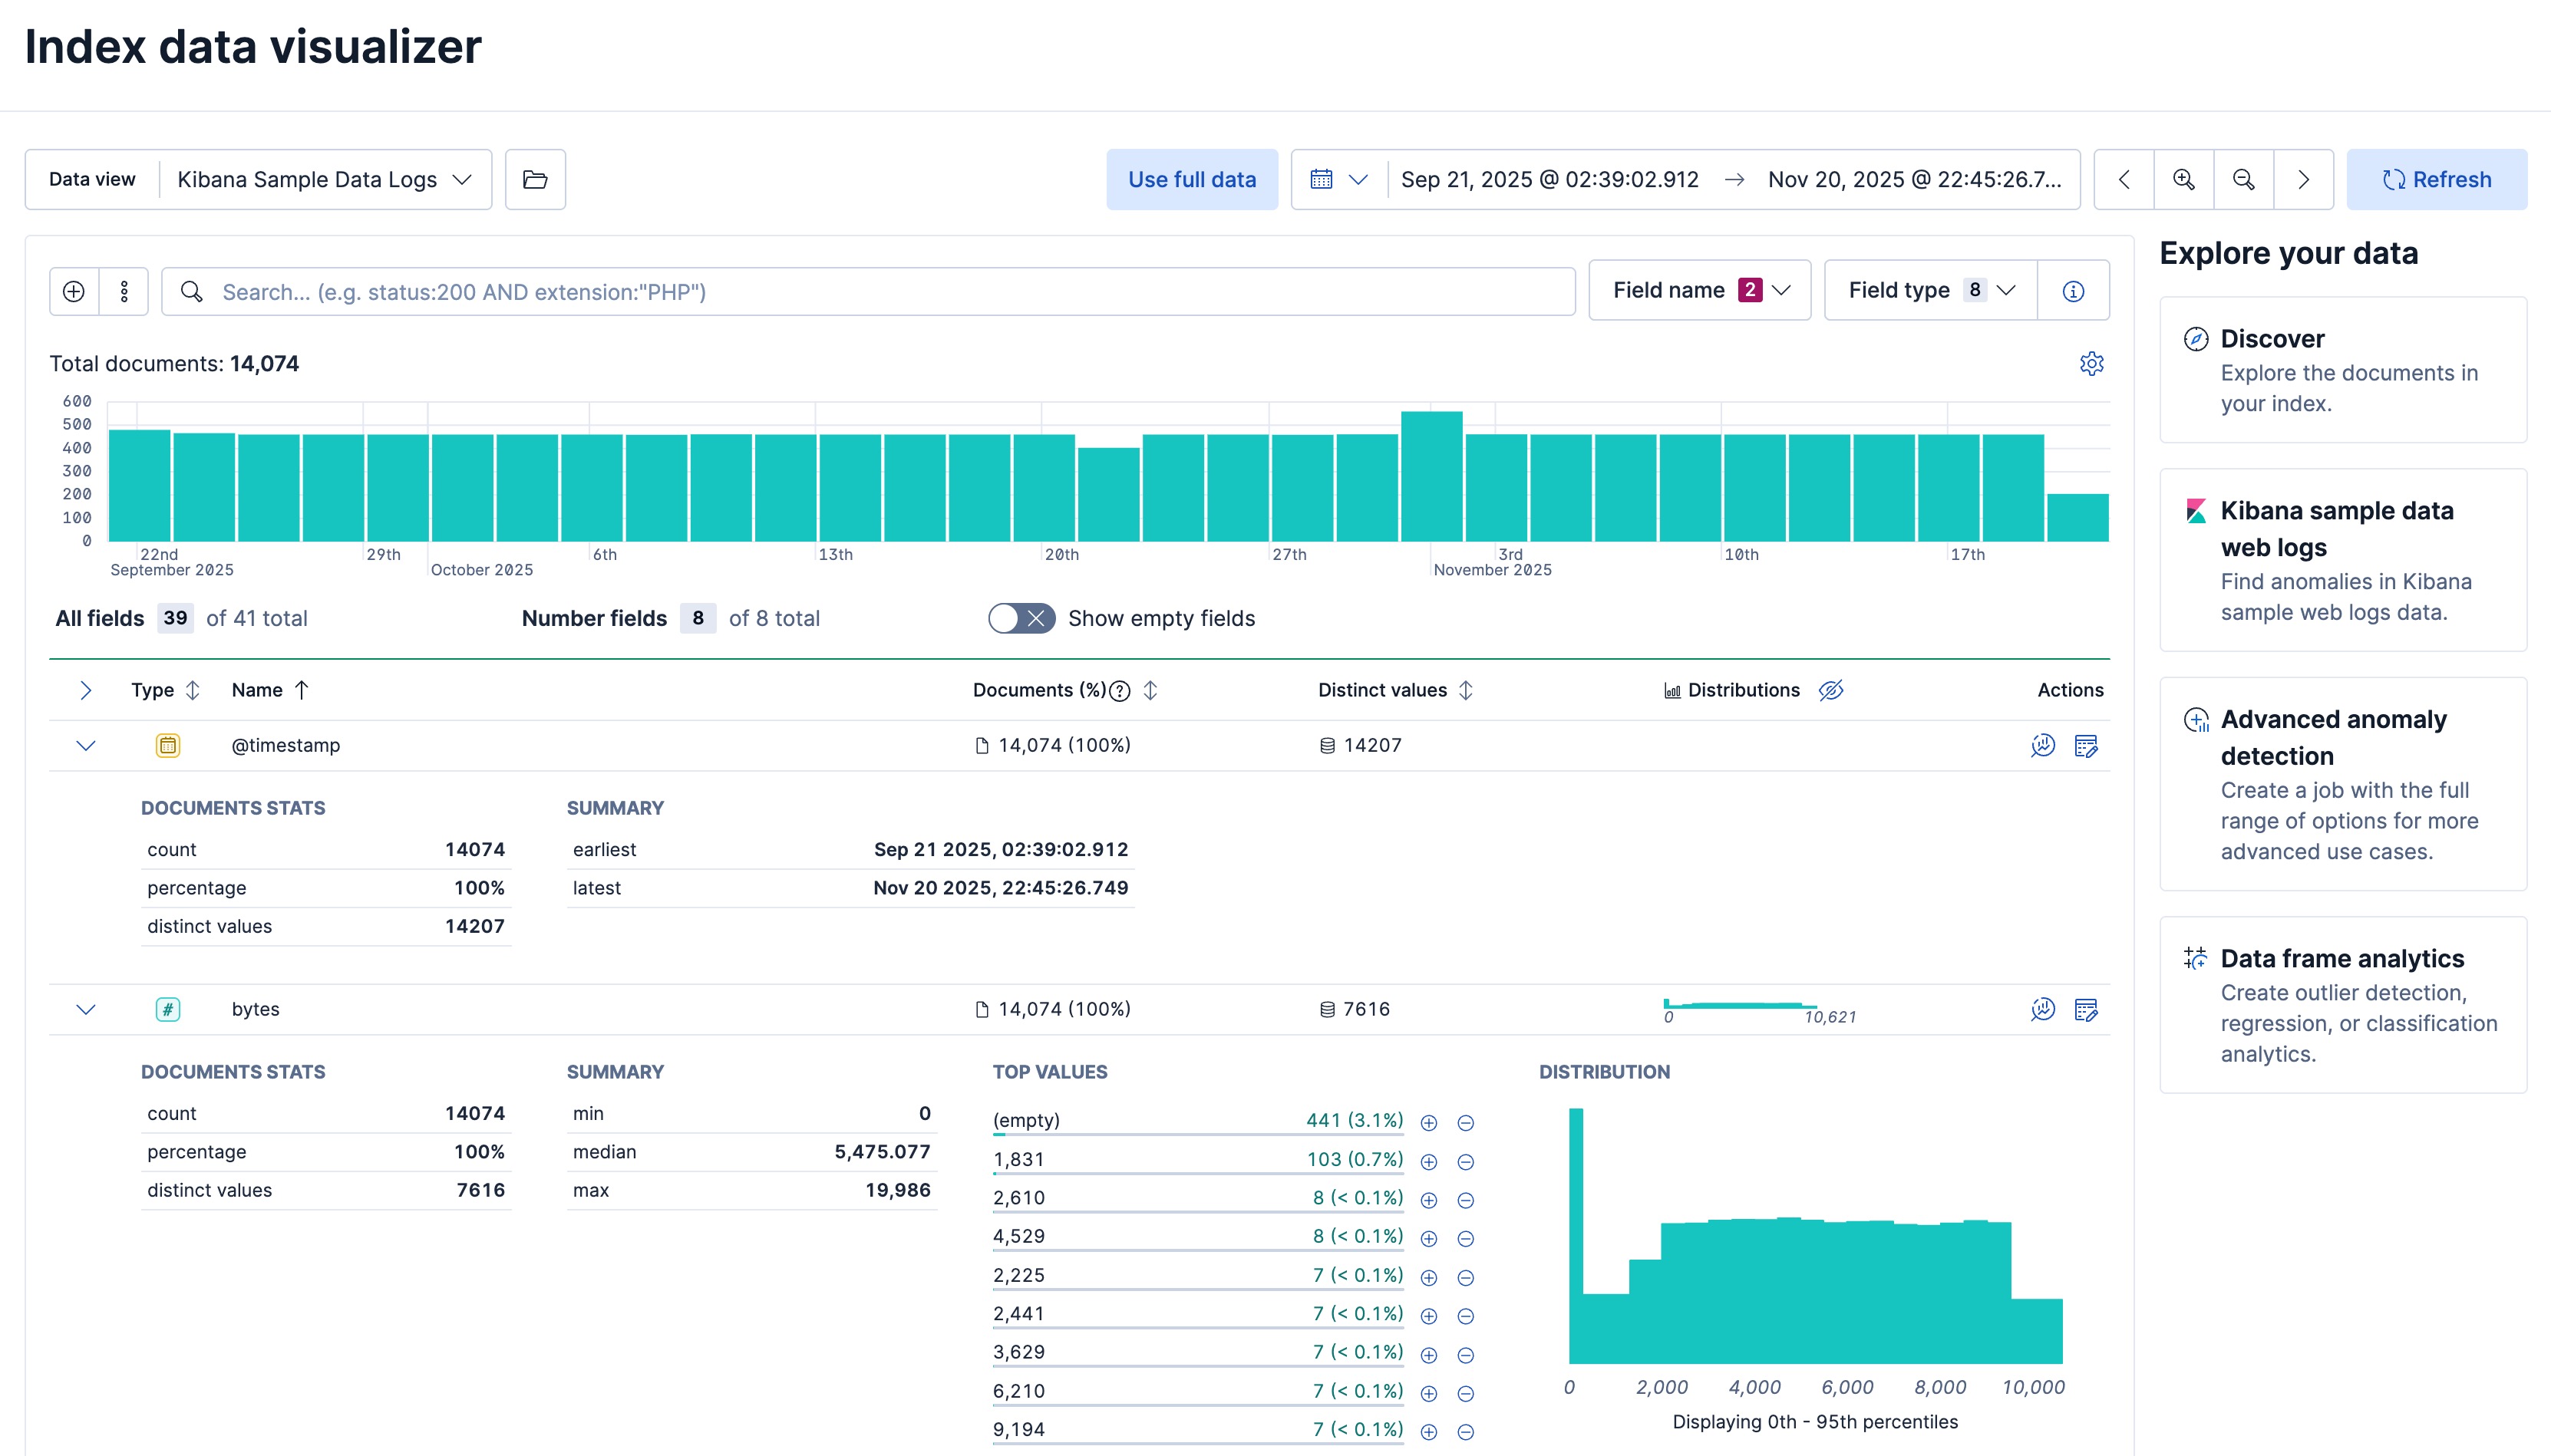Open Kibana sample data web logs card

2343,560
